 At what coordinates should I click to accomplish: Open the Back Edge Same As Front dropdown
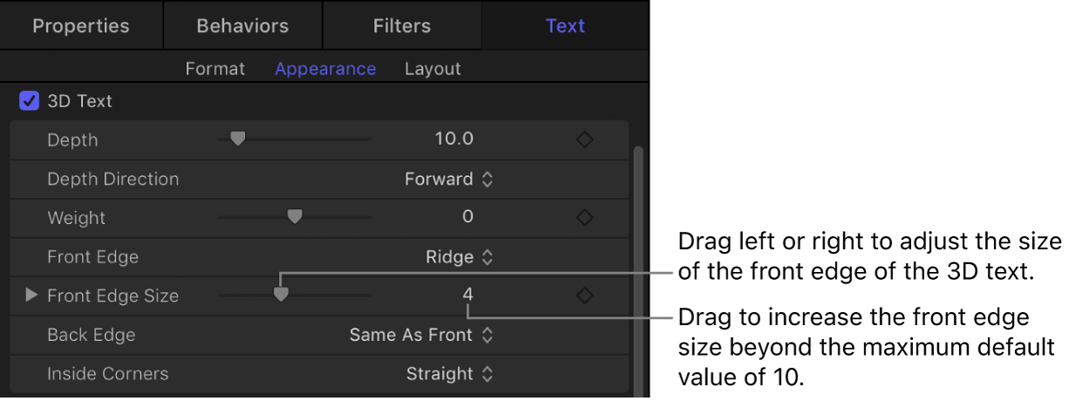click(421, 335)
